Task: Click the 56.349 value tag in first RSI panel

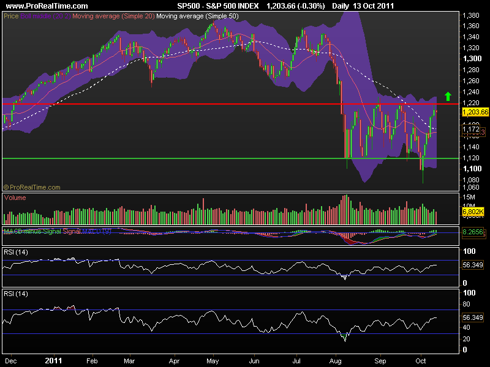Action: click(x=473, y=265)
